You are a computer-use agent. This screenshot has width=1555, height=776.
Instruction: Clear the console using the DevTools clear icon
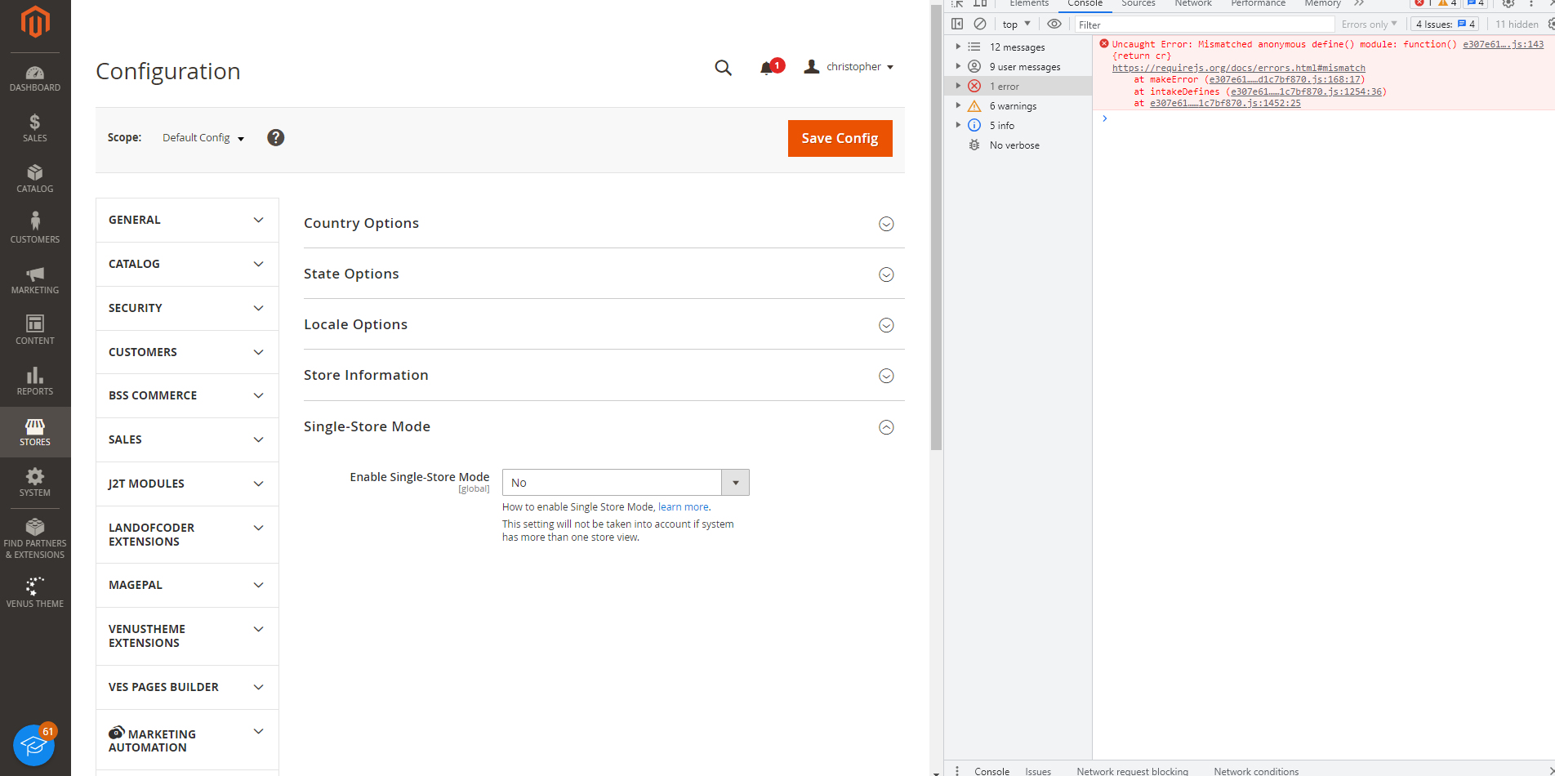[980, 25]
